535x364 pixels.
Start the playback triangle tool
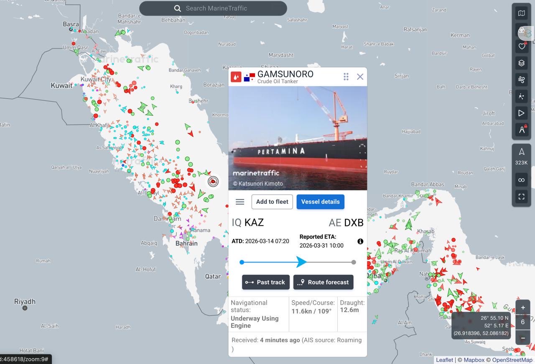pos(521,113)
